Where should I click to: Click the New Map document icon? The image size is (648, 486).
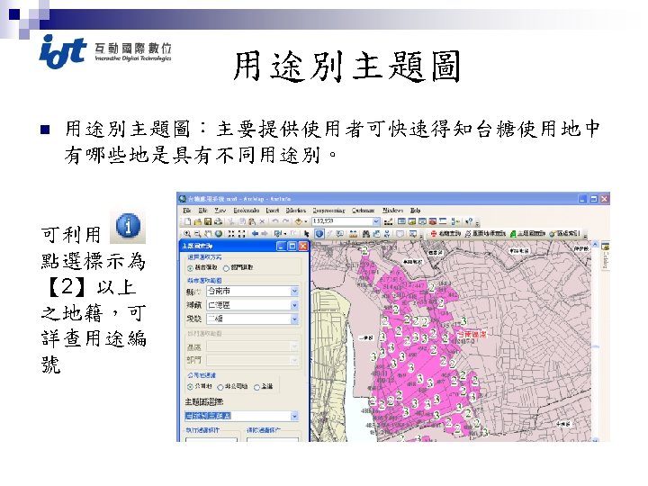point(187,221)
